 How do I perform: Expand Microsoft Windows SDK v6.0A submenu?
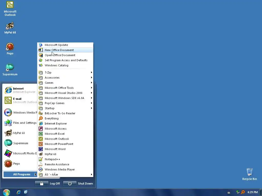pos(65,98)
